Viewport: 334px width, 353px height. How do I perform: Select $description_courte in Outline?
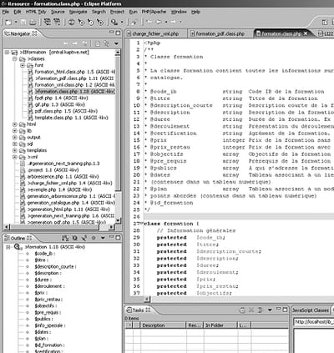[x=55, y=266]
